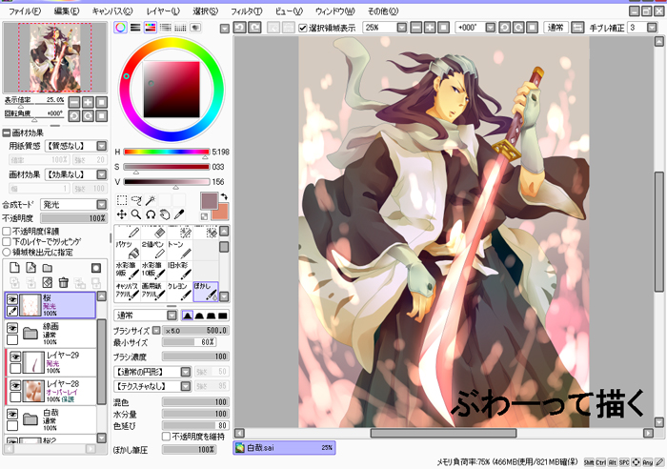This screenshot has height=469, width=667.
Task: Create a new layer folder
Action: [46, 269]
